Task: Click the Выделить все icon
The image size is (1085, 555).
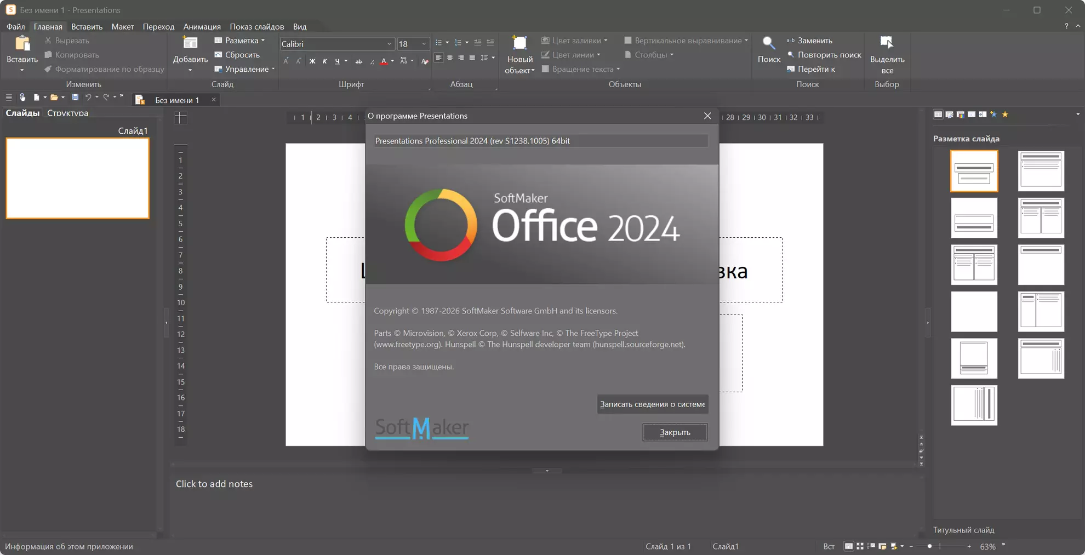Action: [887, 43]
